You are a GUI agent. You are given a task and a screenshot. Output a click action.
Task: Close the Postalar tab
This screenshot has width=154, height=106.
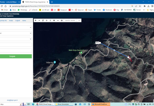(19, 2)
